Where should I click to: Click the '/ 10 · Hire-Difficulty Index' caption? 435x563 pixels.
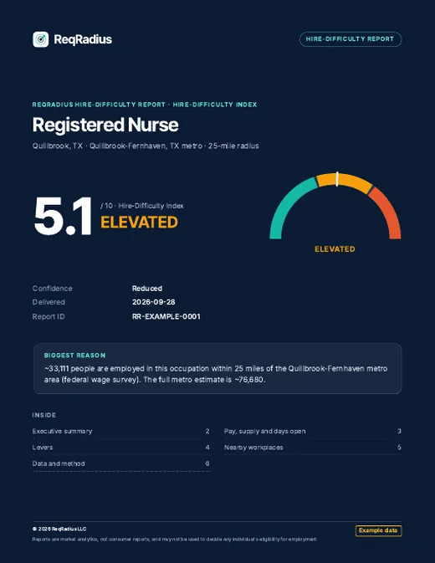(x=142, y=206)
